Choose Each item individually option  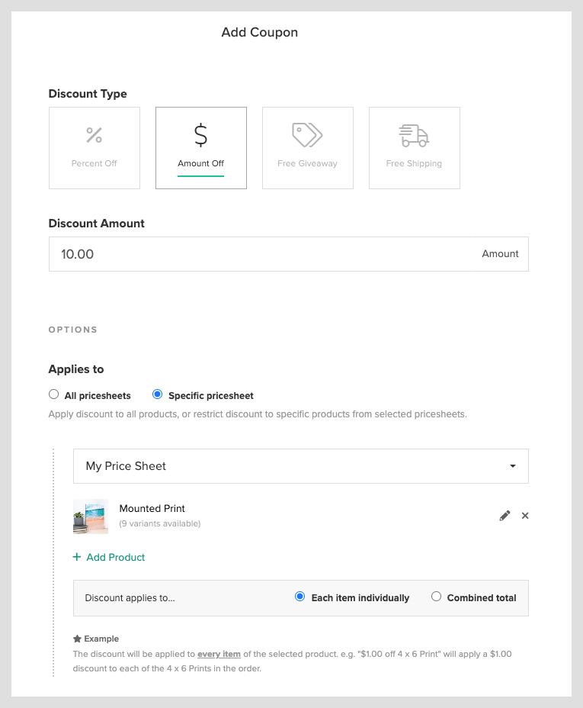click(300, 597)
